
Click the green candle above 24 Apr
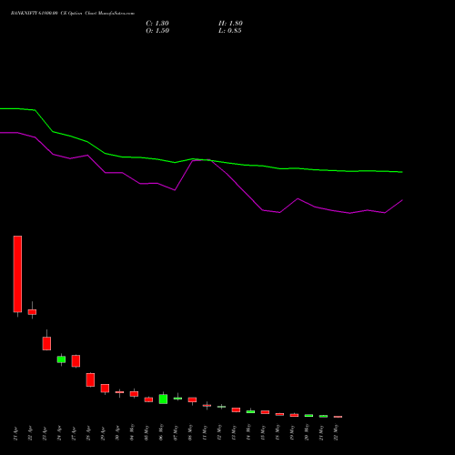coord(61,359)
